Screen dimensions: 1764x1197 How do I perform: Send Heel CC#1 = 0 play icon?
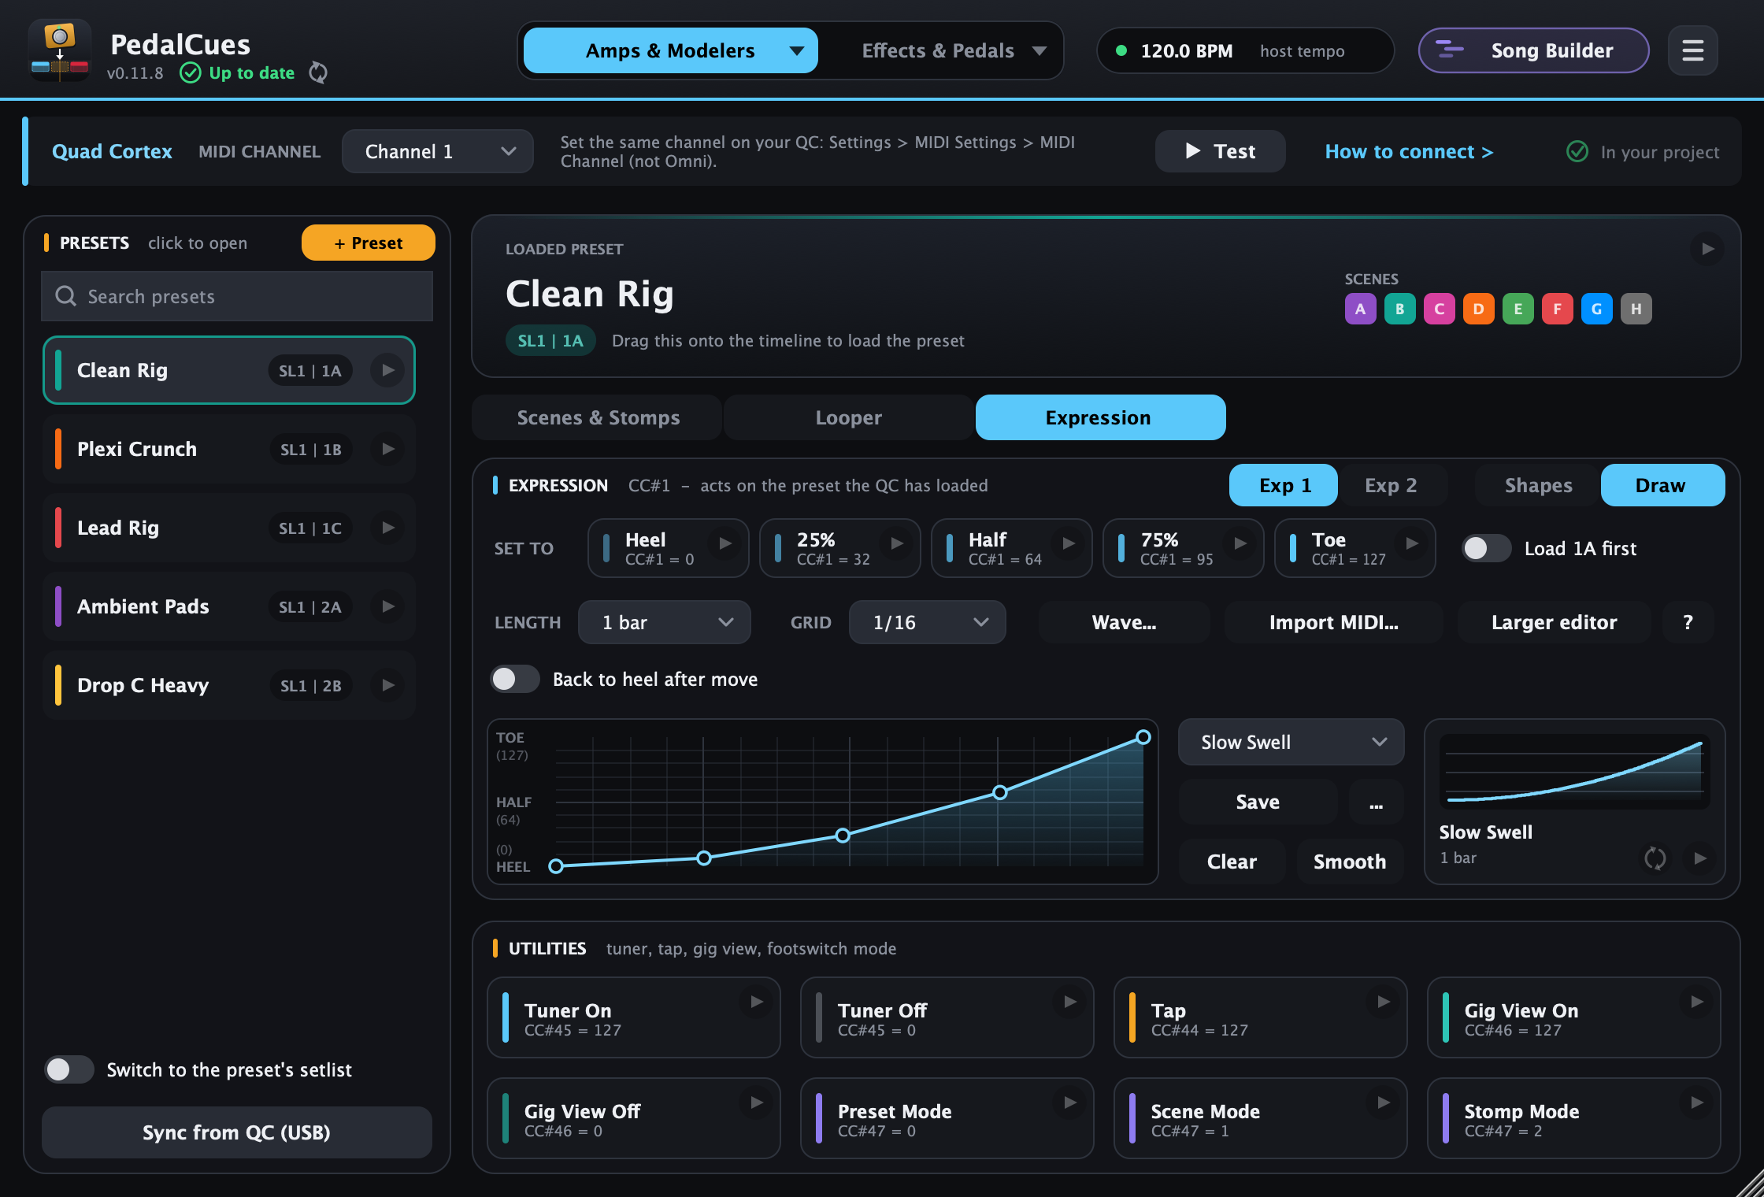point(725,543)
